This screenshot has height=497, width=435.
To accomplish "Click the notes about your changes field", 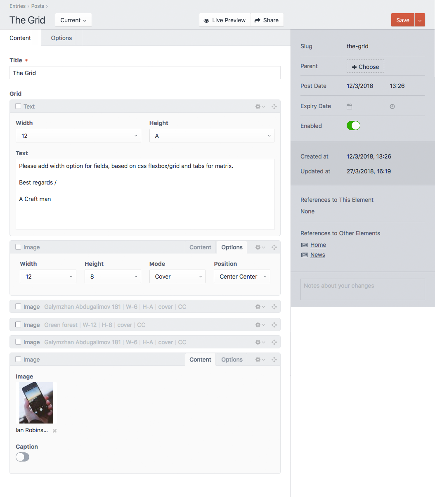I will point(362,289).
